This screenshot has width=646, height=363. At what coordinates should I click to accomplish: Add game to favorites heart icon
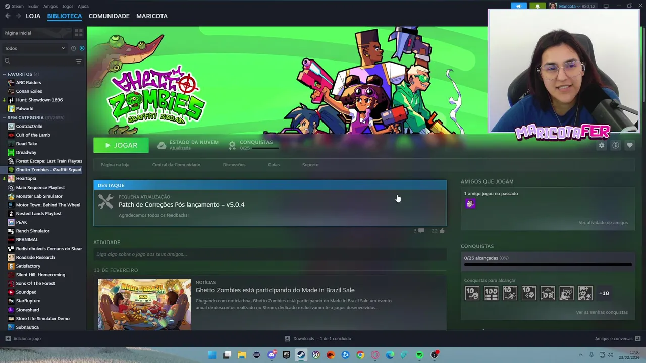[x=629, y=145]
